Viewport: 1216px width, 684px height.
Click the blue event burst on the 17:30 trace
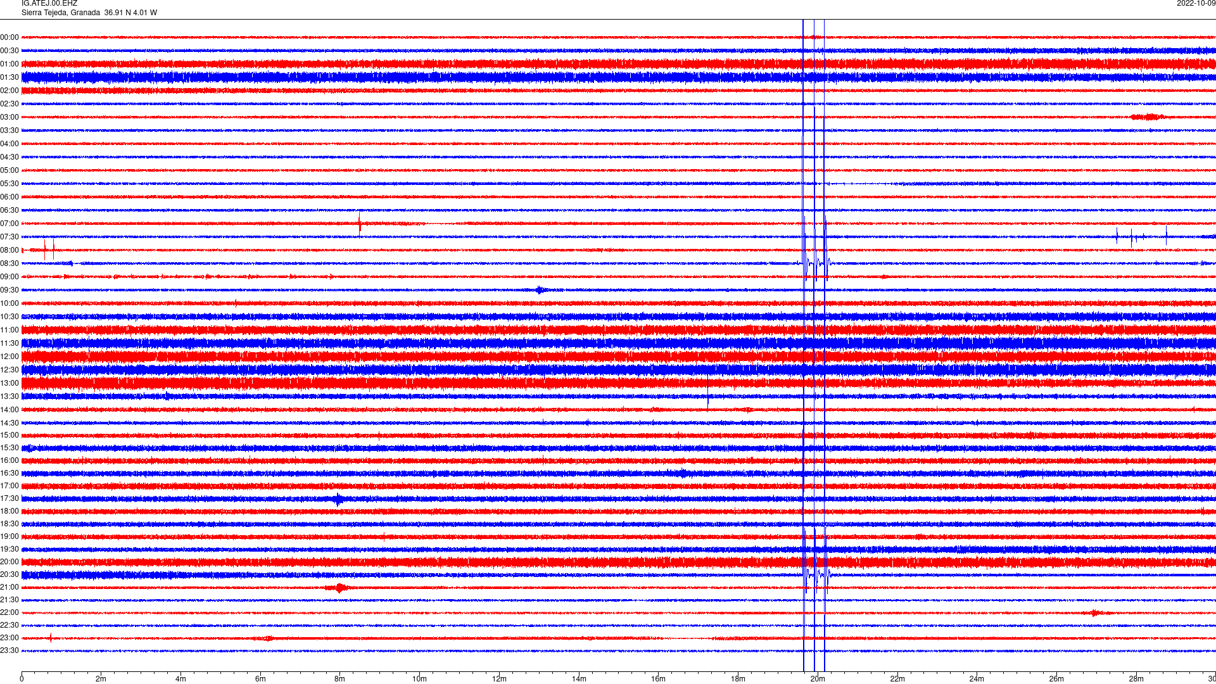pyautogui.click(x=339, y=499)
